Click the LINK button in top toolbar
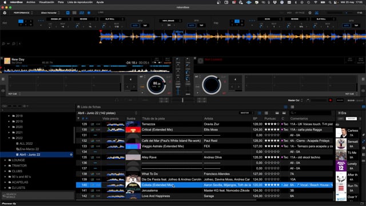The height and width of the screenshot is (206, 366). point(101,13)
